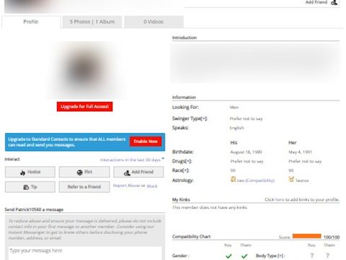Viewport: 346px width, 260px height.
Task: Click the Leo zodiac icon
Action: 233,179
